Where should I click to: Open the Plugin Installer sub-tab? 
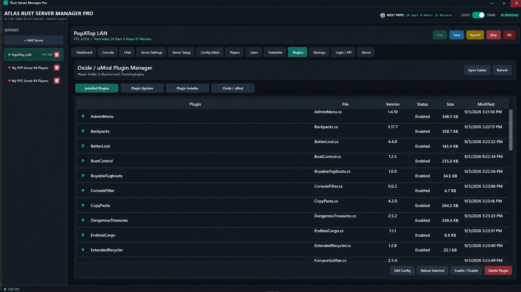[x=188, y=88]
